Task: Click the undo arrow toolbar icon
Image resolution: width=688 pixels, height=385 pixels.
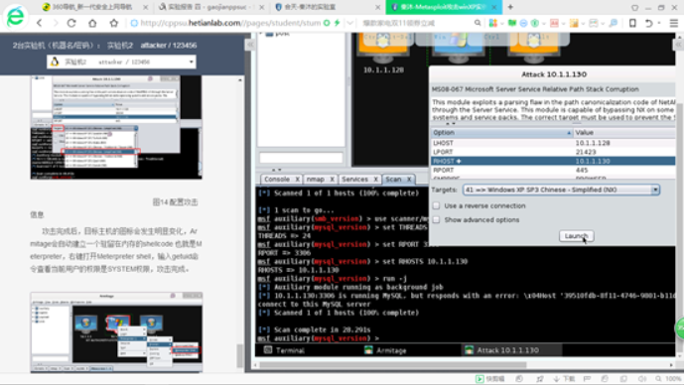Action: [x=649, y=23]
